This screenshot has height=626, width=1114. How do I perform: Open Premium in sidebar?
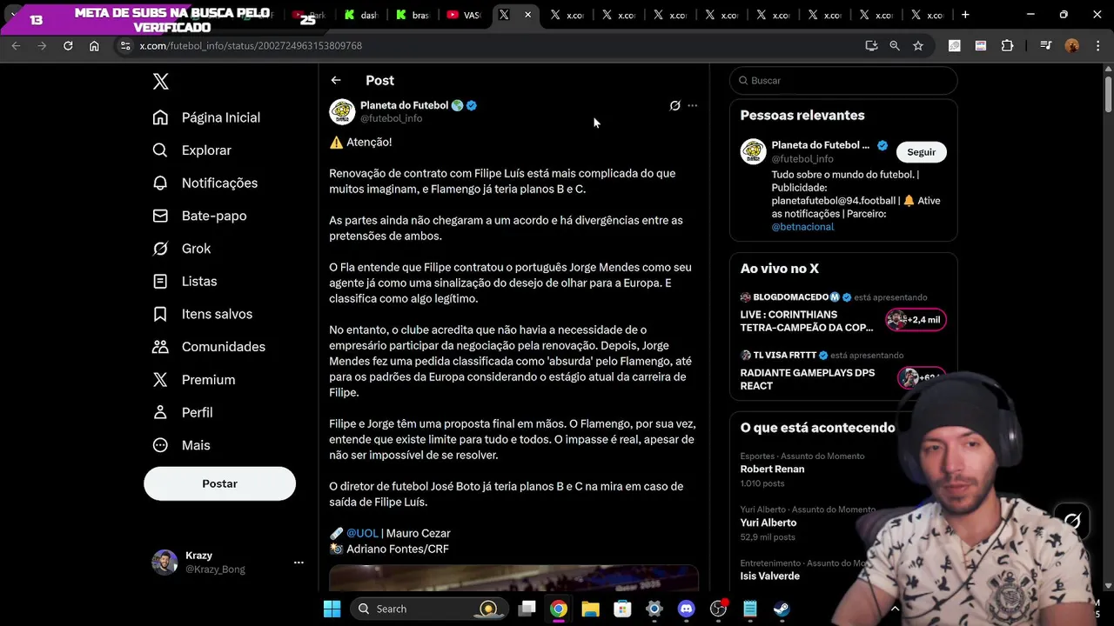(x=193, y=380)
